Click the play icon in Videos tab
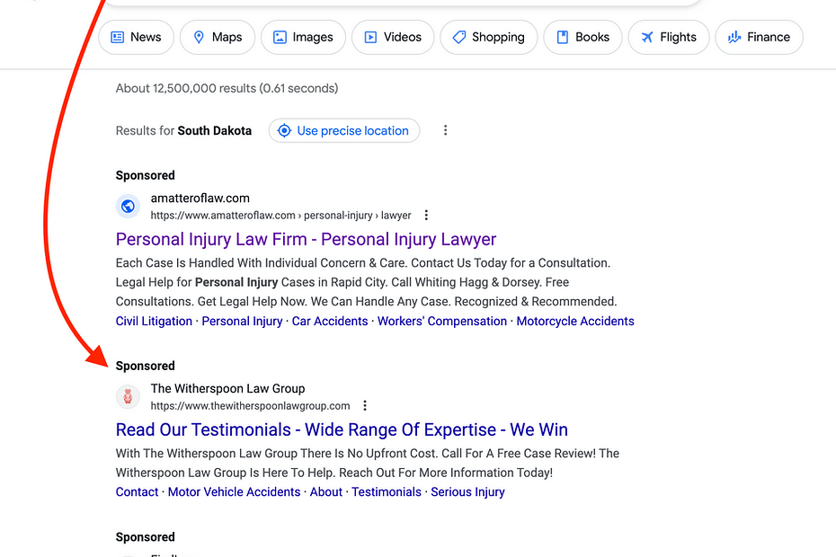Image resolution: width=836 pixels, height=557 pixels. point(370,38)
